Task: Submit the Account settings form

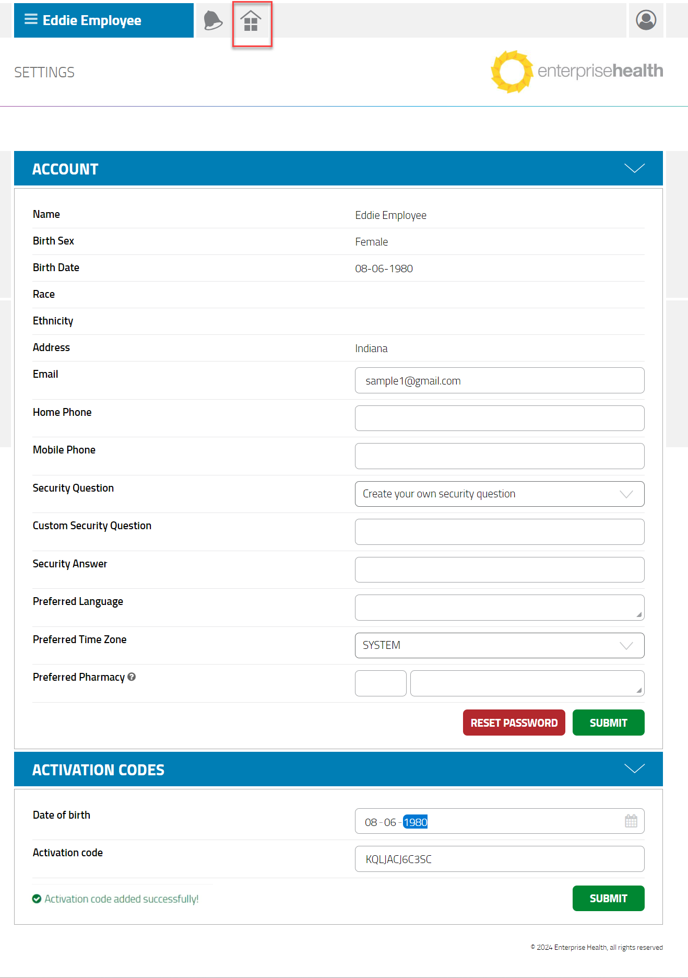Action: [x=608, y=723]
